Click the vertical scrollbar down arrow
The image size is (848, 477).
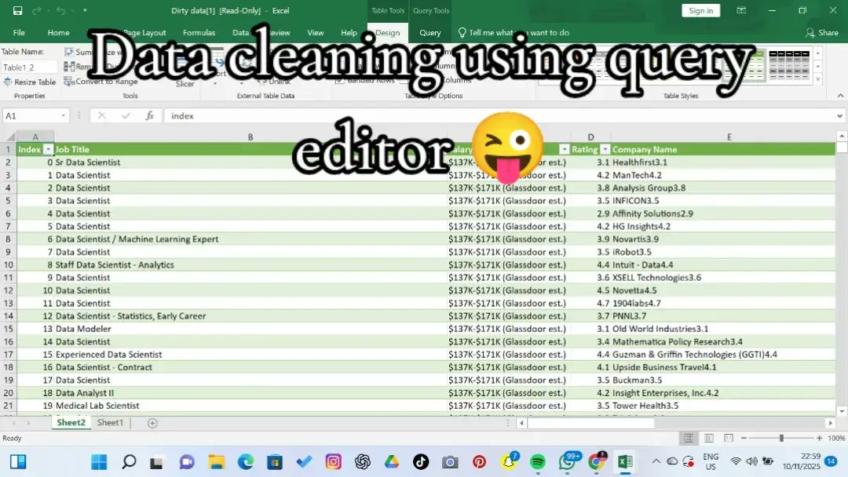click(842, 411)
